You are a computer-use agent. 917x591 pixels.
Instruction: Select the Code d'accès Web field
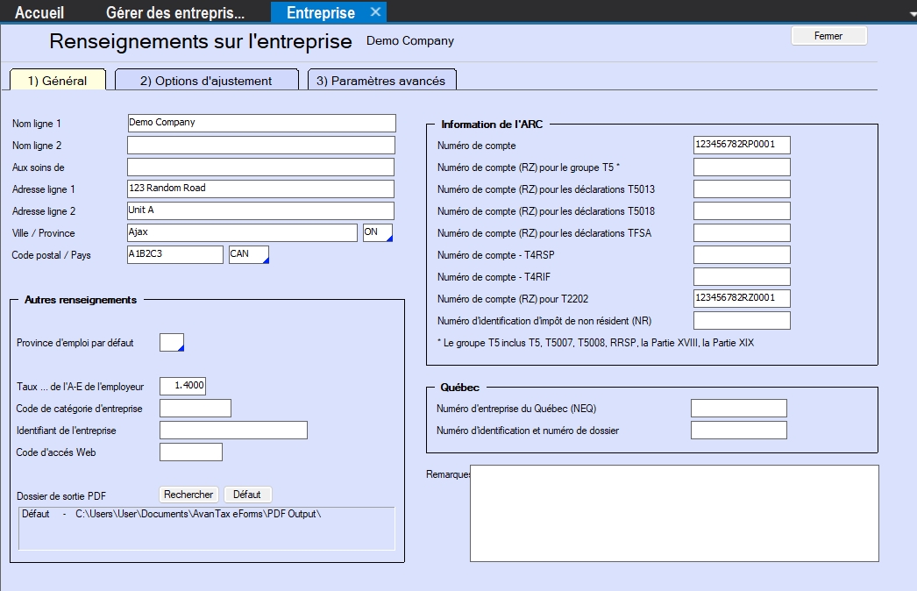[190, 452]
